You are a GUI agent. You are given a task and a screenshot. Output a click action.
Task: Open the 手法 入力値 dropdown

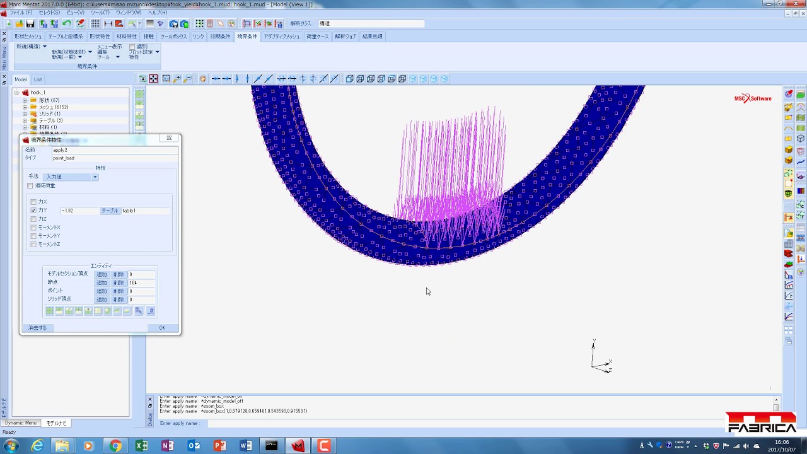click(71, 177)
